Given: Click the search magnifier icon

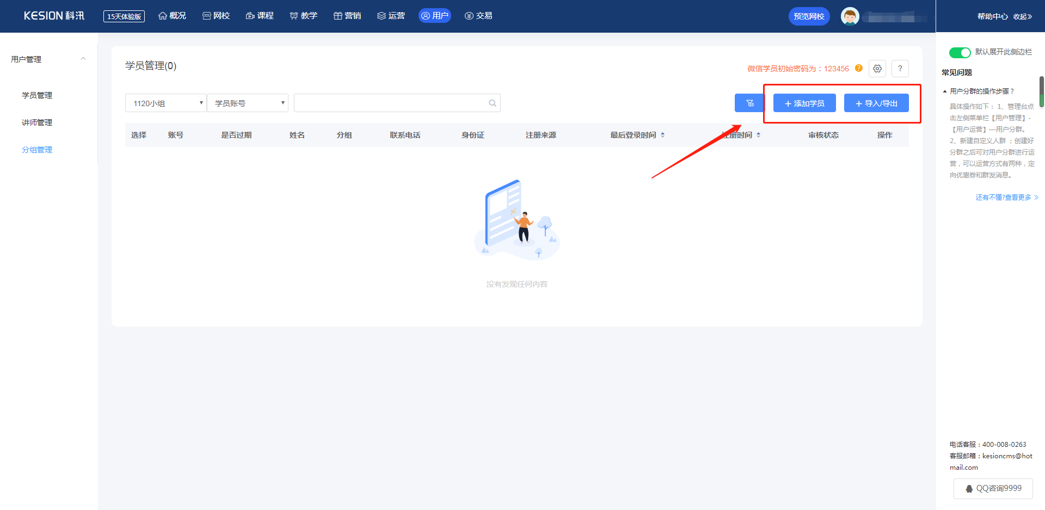Looking at the screenshot, I should [x=493, y=103].
